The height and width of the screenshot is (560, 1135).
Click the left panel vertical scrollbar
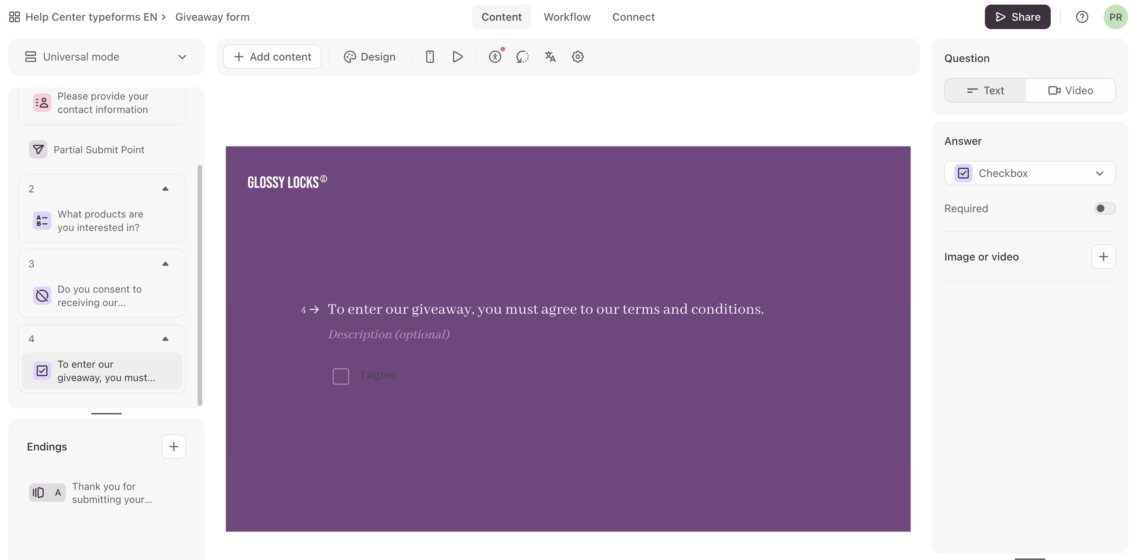[x=200, y=285]
